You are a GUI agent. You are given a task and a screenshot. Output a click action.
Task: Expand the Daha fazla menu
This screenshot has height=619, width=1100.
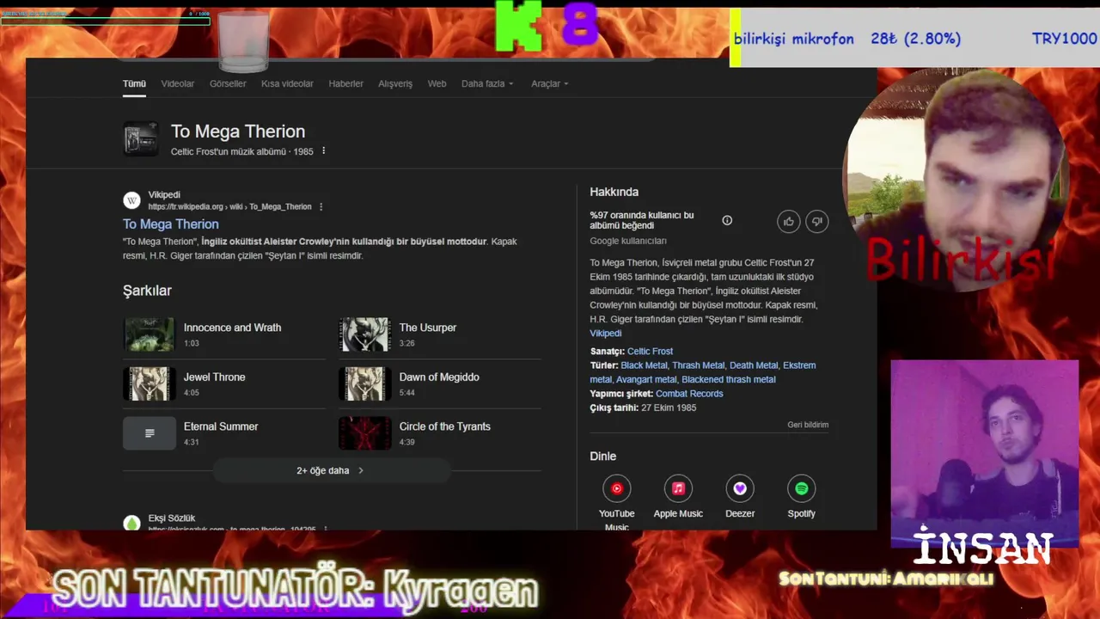[487, 83]
